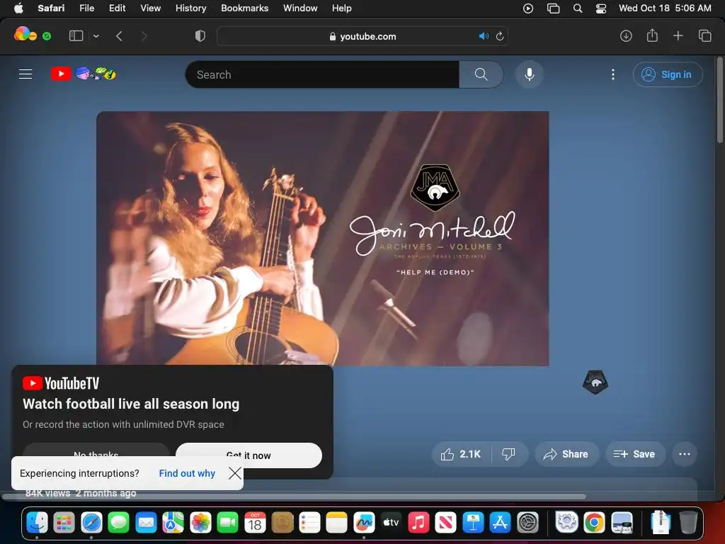Click the page vertical scrollbar
The width and height of the screenshot is (725, 544).
(x=719, y=99)
